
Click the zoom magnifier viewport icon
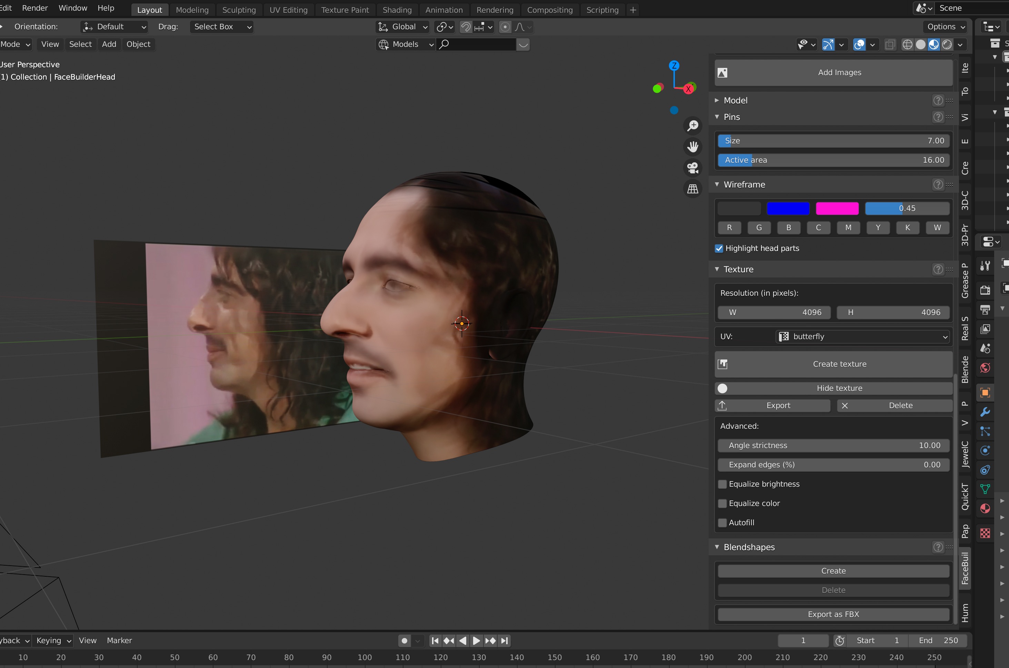click(x=693, y=126)
